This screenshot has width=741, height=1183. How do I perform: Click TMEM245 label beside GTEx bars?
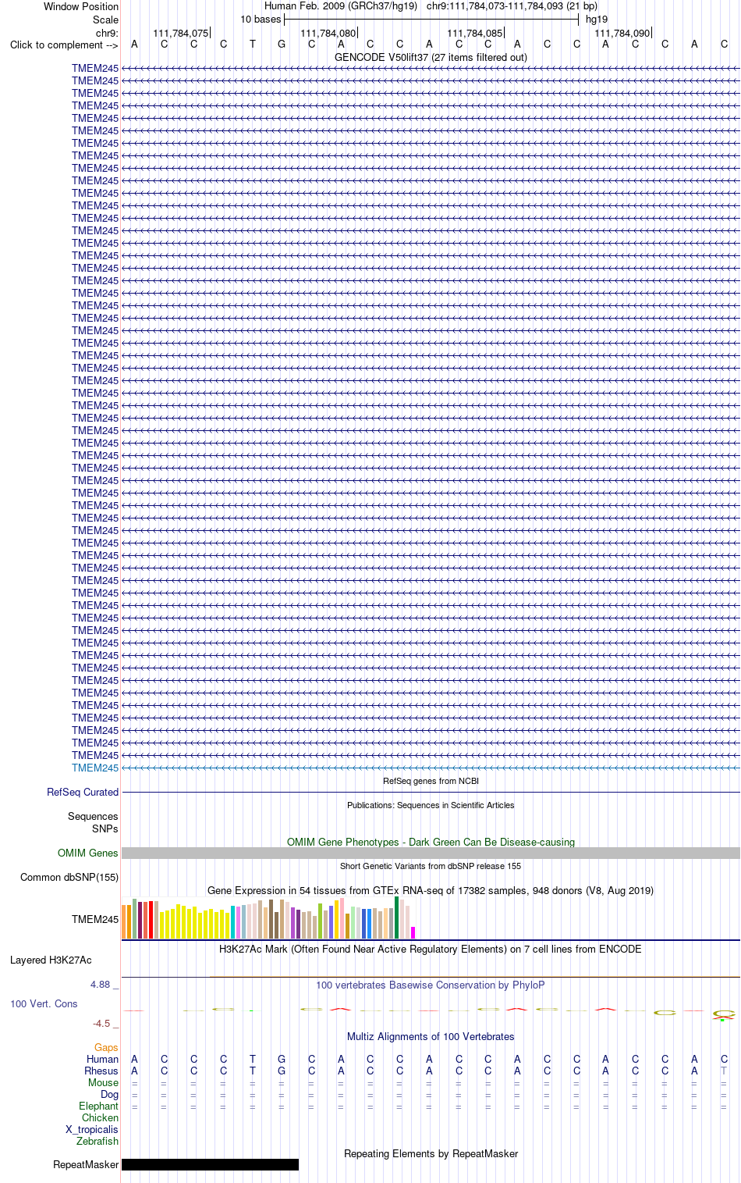coord(95,919)
